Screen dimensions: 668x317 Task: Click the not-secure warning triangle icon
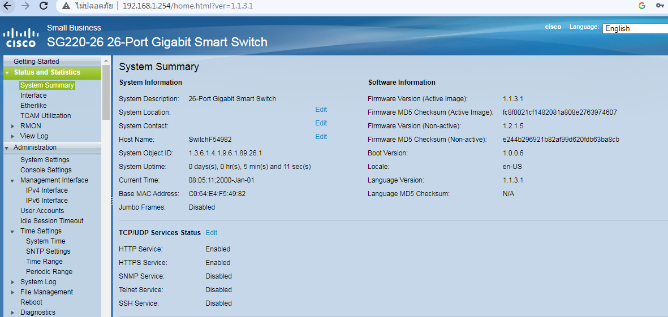(x=66, y=6)
